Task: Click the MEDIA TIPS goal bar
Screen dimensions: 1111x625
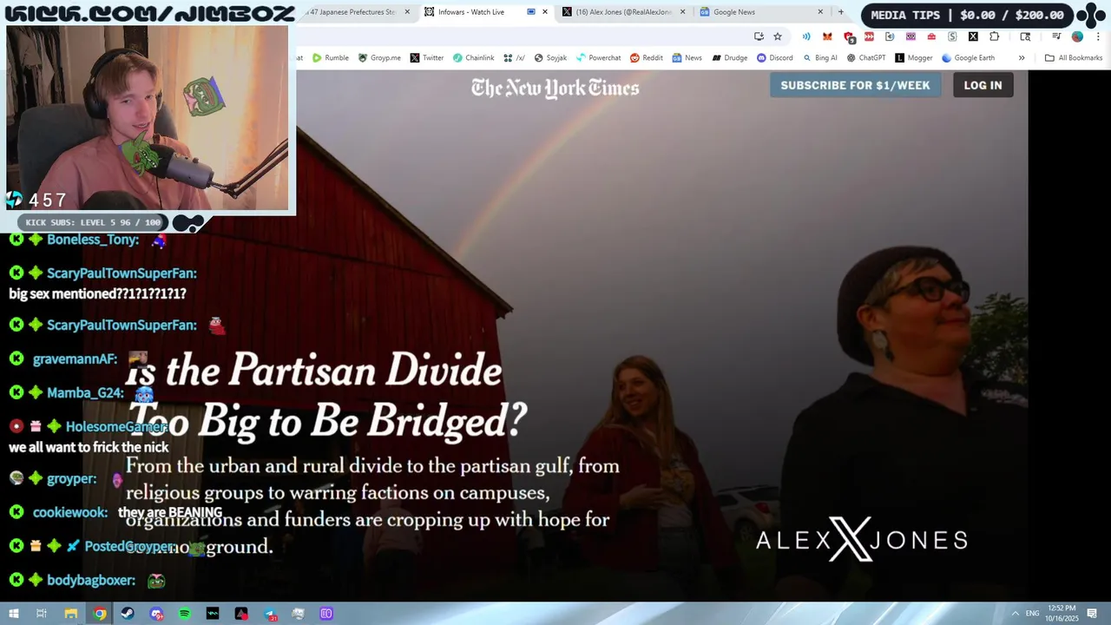Action: click(967, 15)
